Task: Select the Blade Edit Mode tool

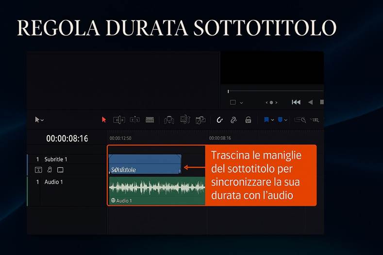Action: (150, 120)
